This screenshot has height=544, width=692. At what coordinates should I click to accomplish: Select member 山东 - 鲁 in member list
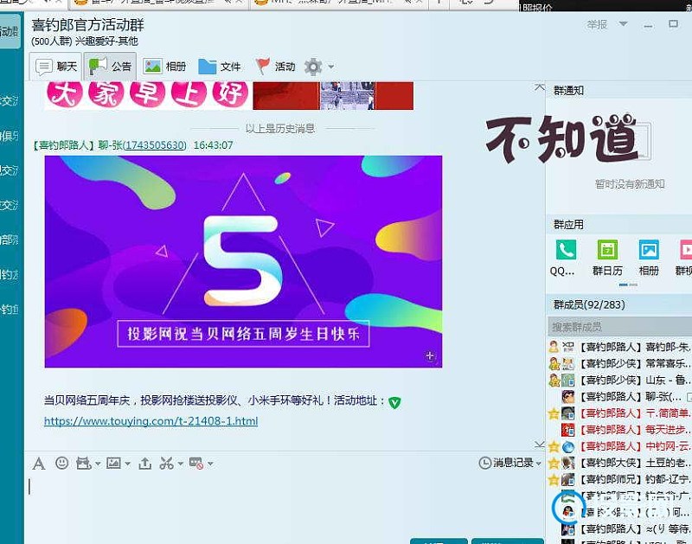619,380
